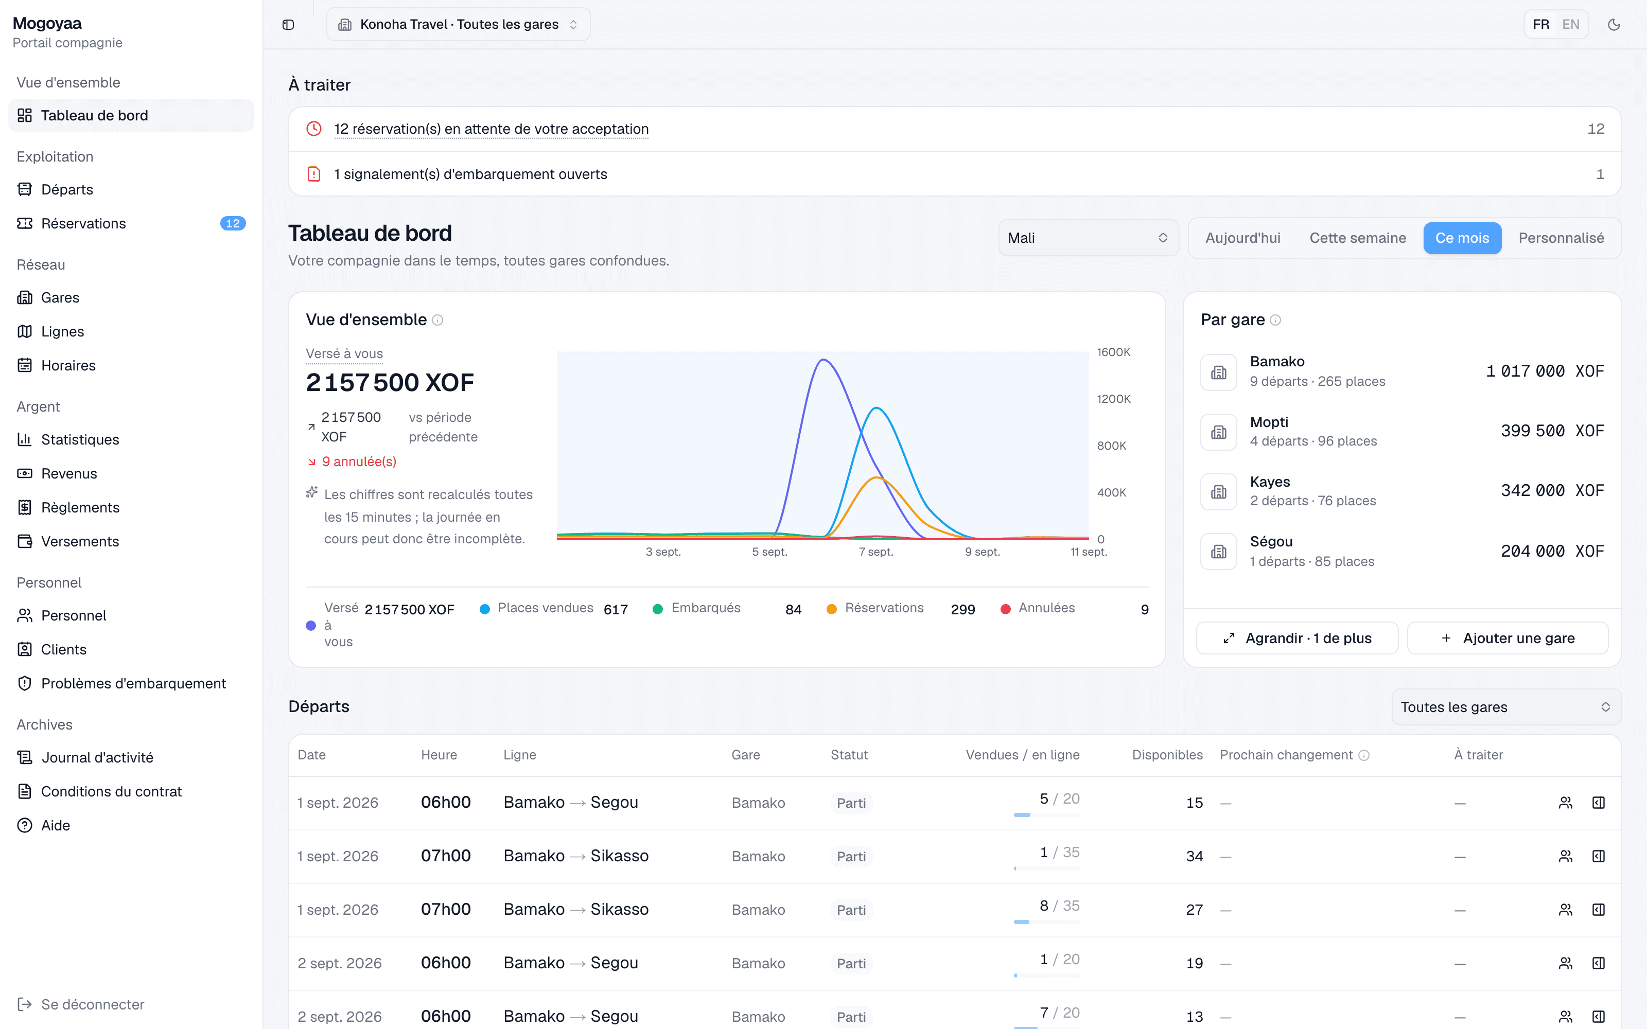
Task: Click the alert icon beside boarding reports
Action: 314,173
